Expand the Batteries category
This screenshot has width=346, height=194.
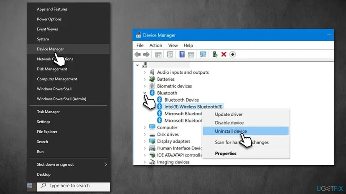tap(145, 79)
